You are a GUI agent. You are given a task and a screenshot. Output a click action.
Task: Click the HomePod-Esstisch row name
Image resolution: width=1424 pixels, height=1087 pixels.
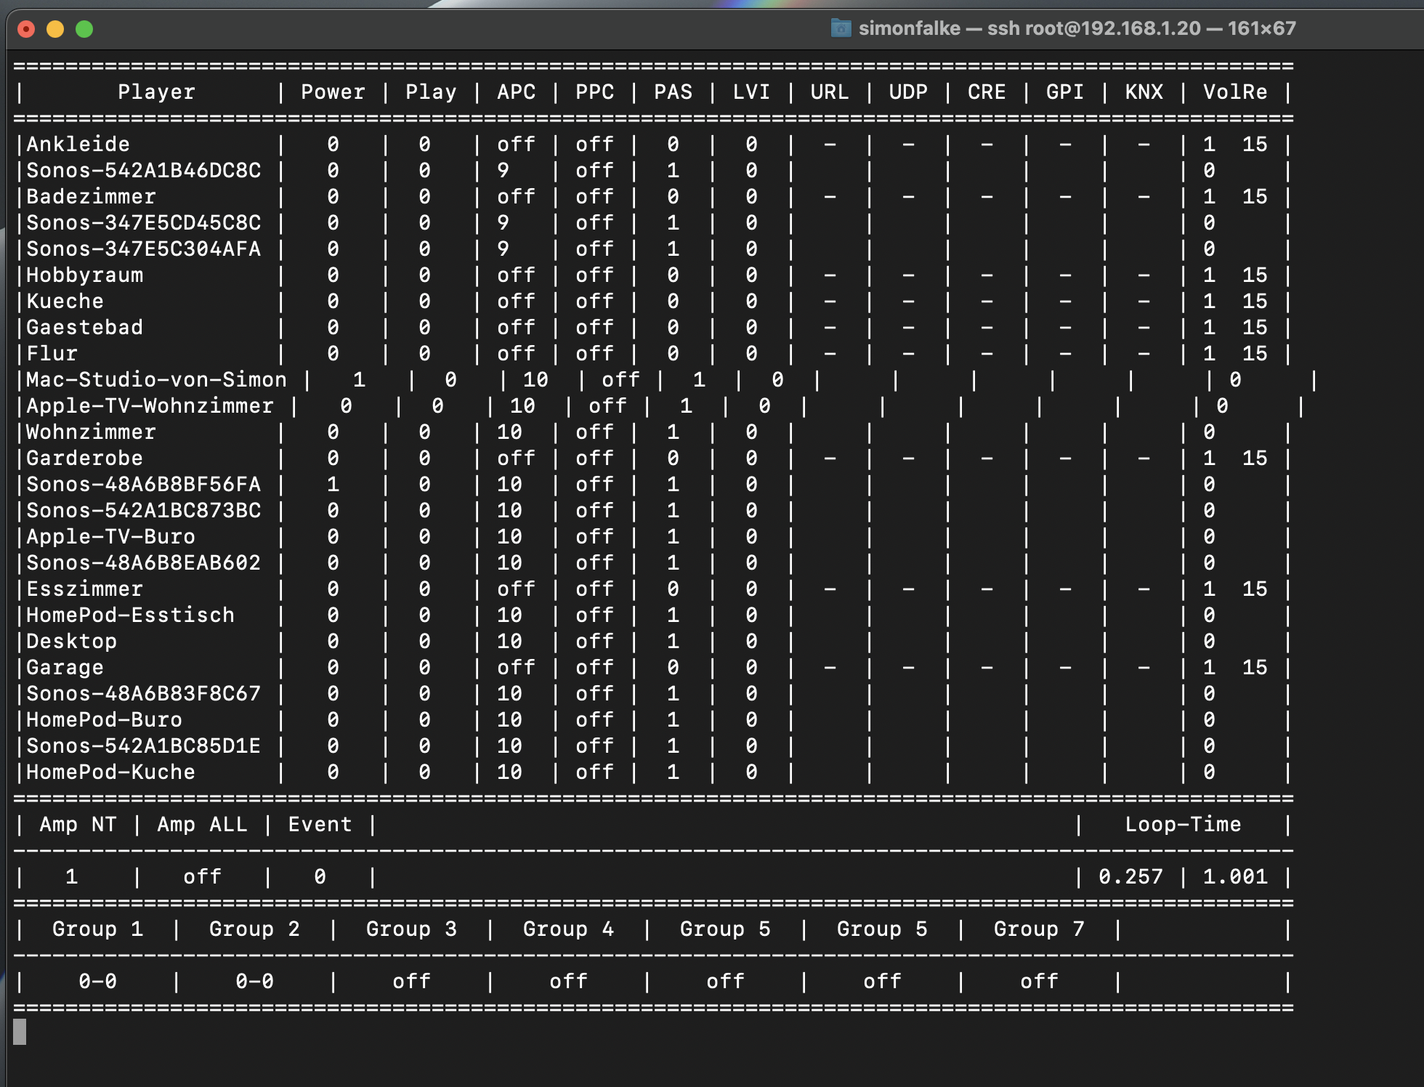point(130,615)
